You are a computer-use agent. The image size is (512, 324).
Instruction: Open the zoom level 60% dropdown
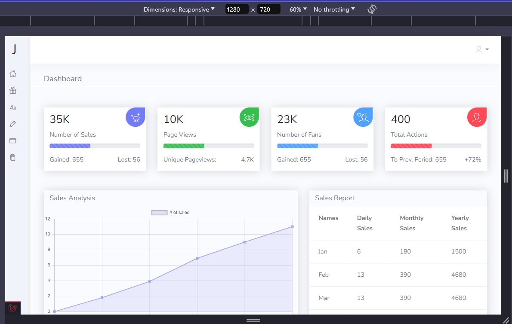(x=298, y=9)
